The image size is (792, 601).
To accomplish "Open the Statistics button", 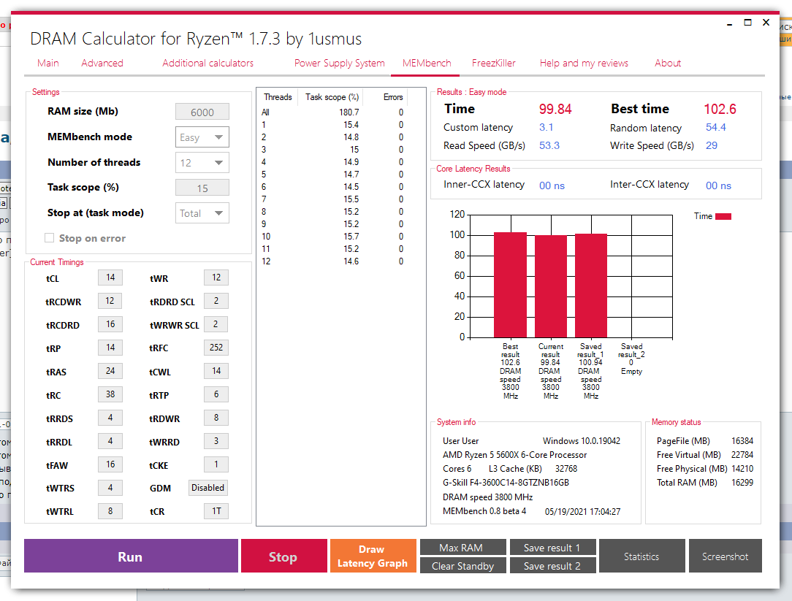I will pos(642,556).
